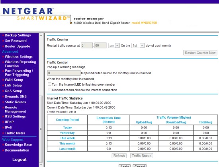This screenshot has height=167, width=219.
Task: Click the sidebar scrollbar thumb
Action: pos(41,129)
